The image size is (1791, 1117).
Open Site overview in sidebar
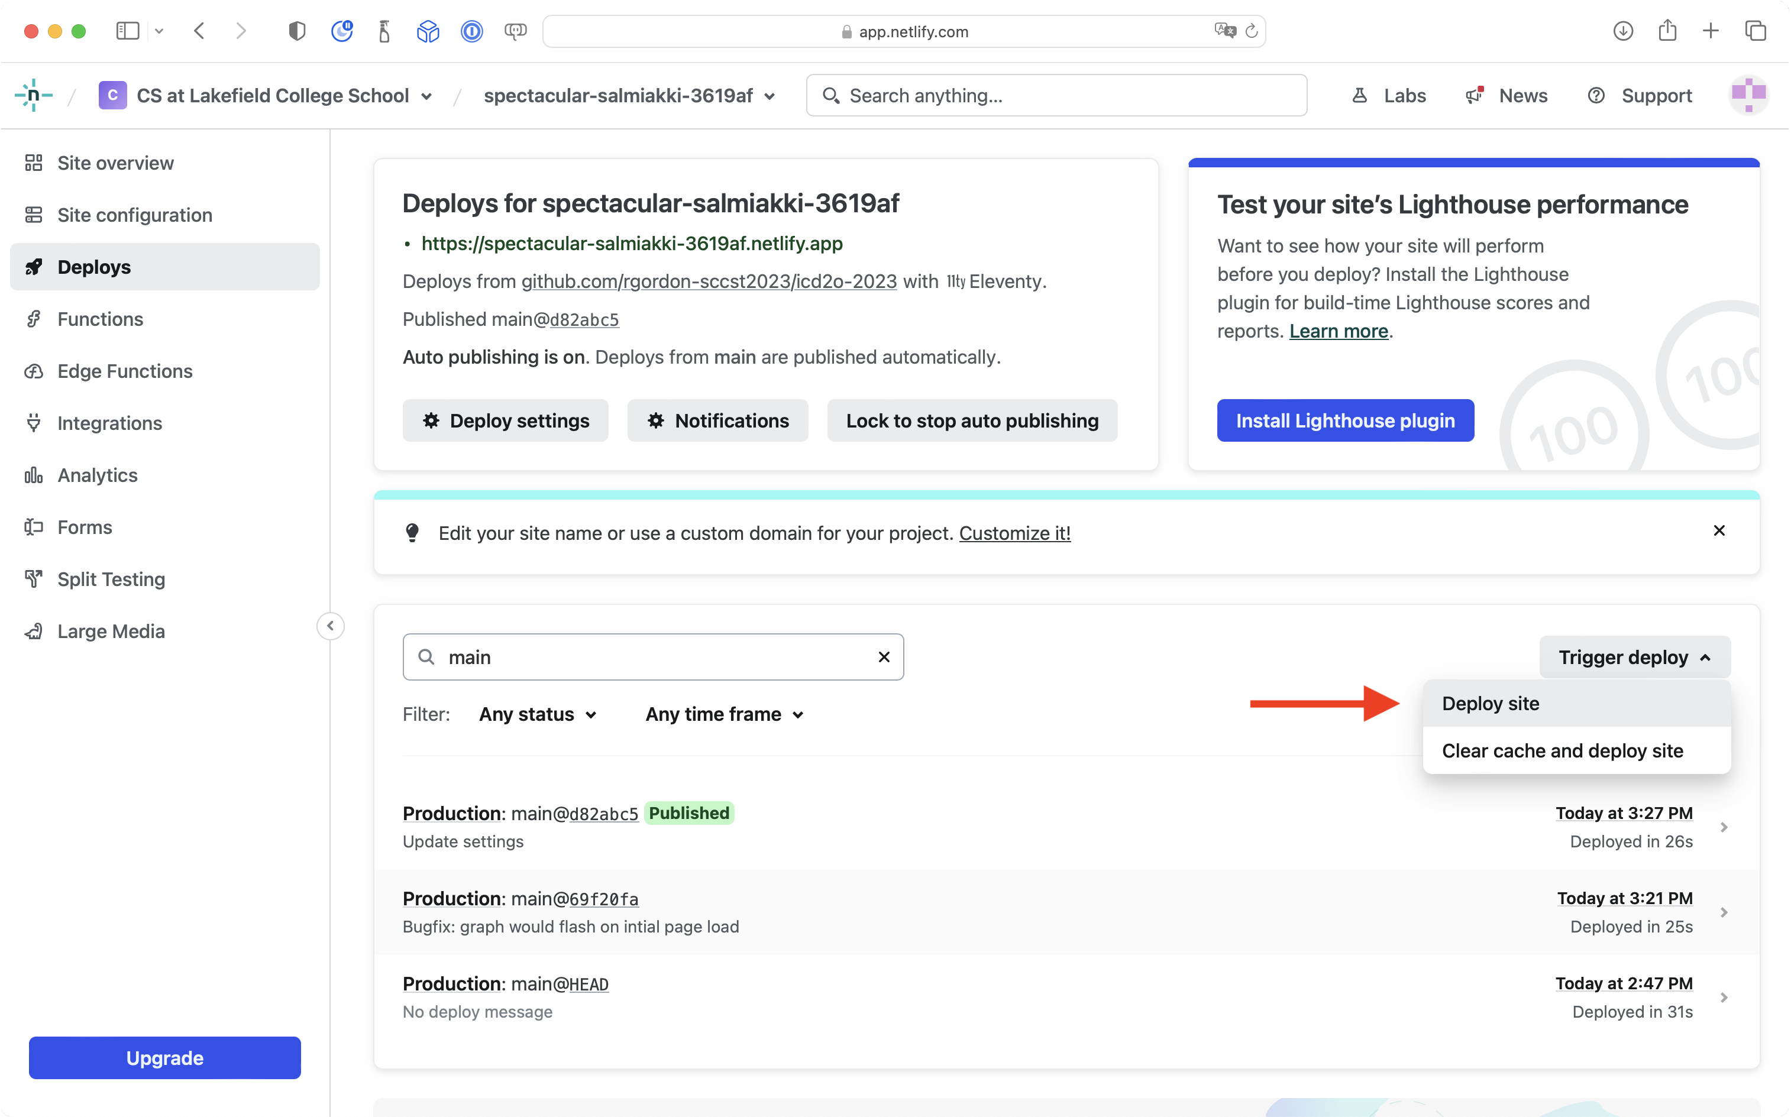tap(165, 163)
